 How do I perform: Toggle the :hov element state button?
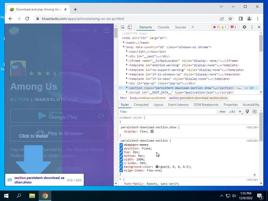[222, 111]
